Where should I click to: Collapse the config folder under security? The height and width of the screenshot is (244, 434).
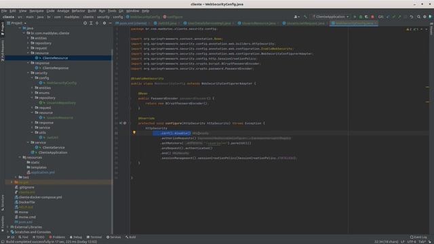click(x=32, y=78)
